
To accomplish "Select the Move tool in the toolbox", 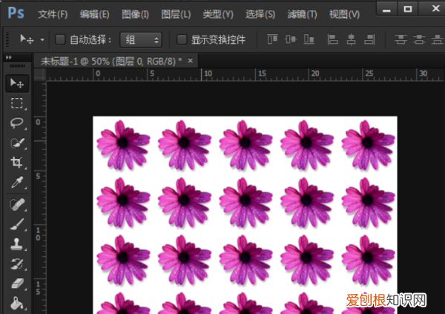I will click(17, 83).
